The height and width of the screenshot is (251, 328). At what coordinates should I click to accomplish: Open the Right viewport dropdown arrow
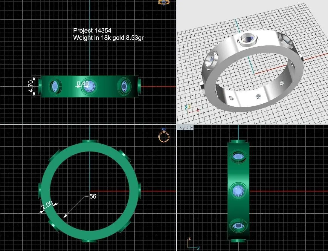192,128
